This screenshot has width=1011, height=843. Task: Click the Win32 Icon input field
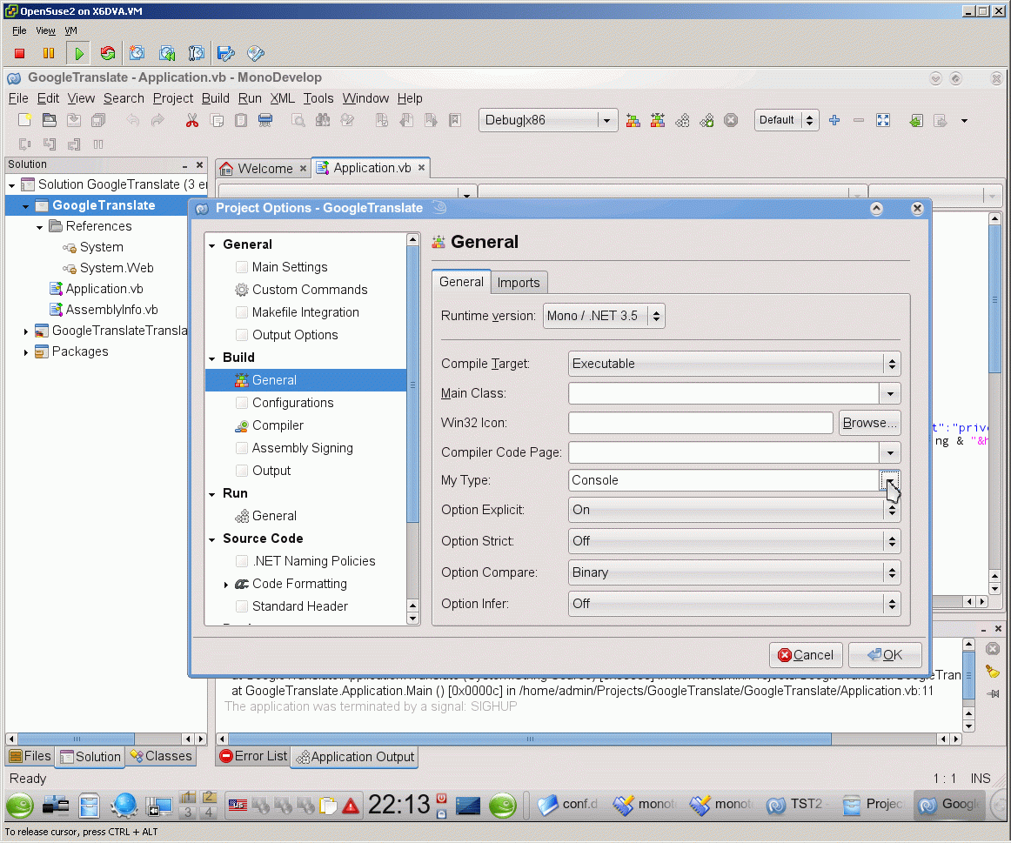tap(701, 423)
